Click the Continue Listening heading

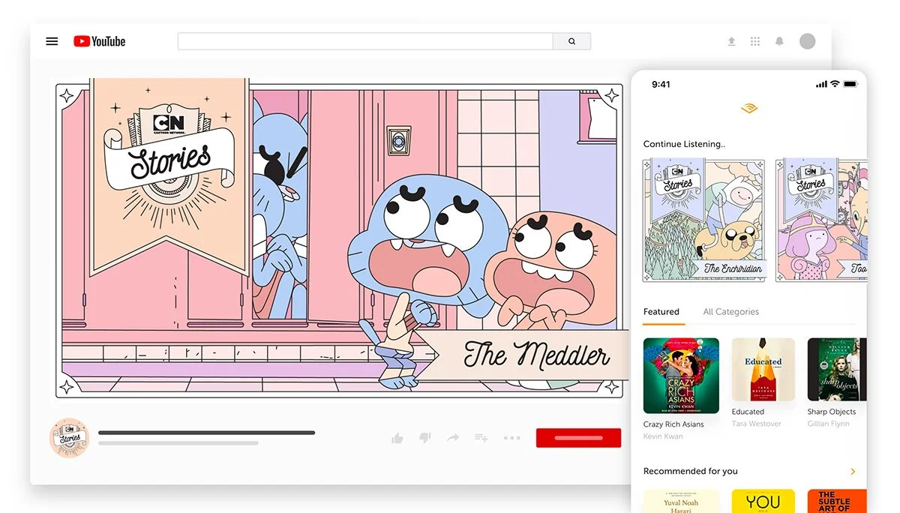(x=684, y=144)
